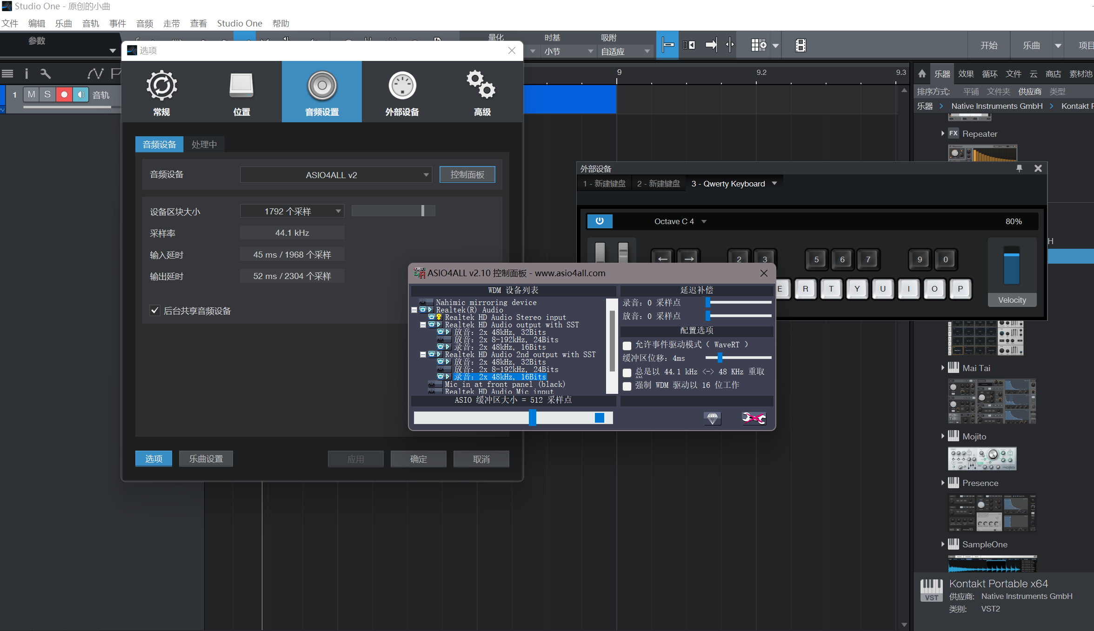This screenshot has height=631, width=1094.
Task: Toggle 后台共享音频设备 checkbox
Action: (x=155, y=310)
